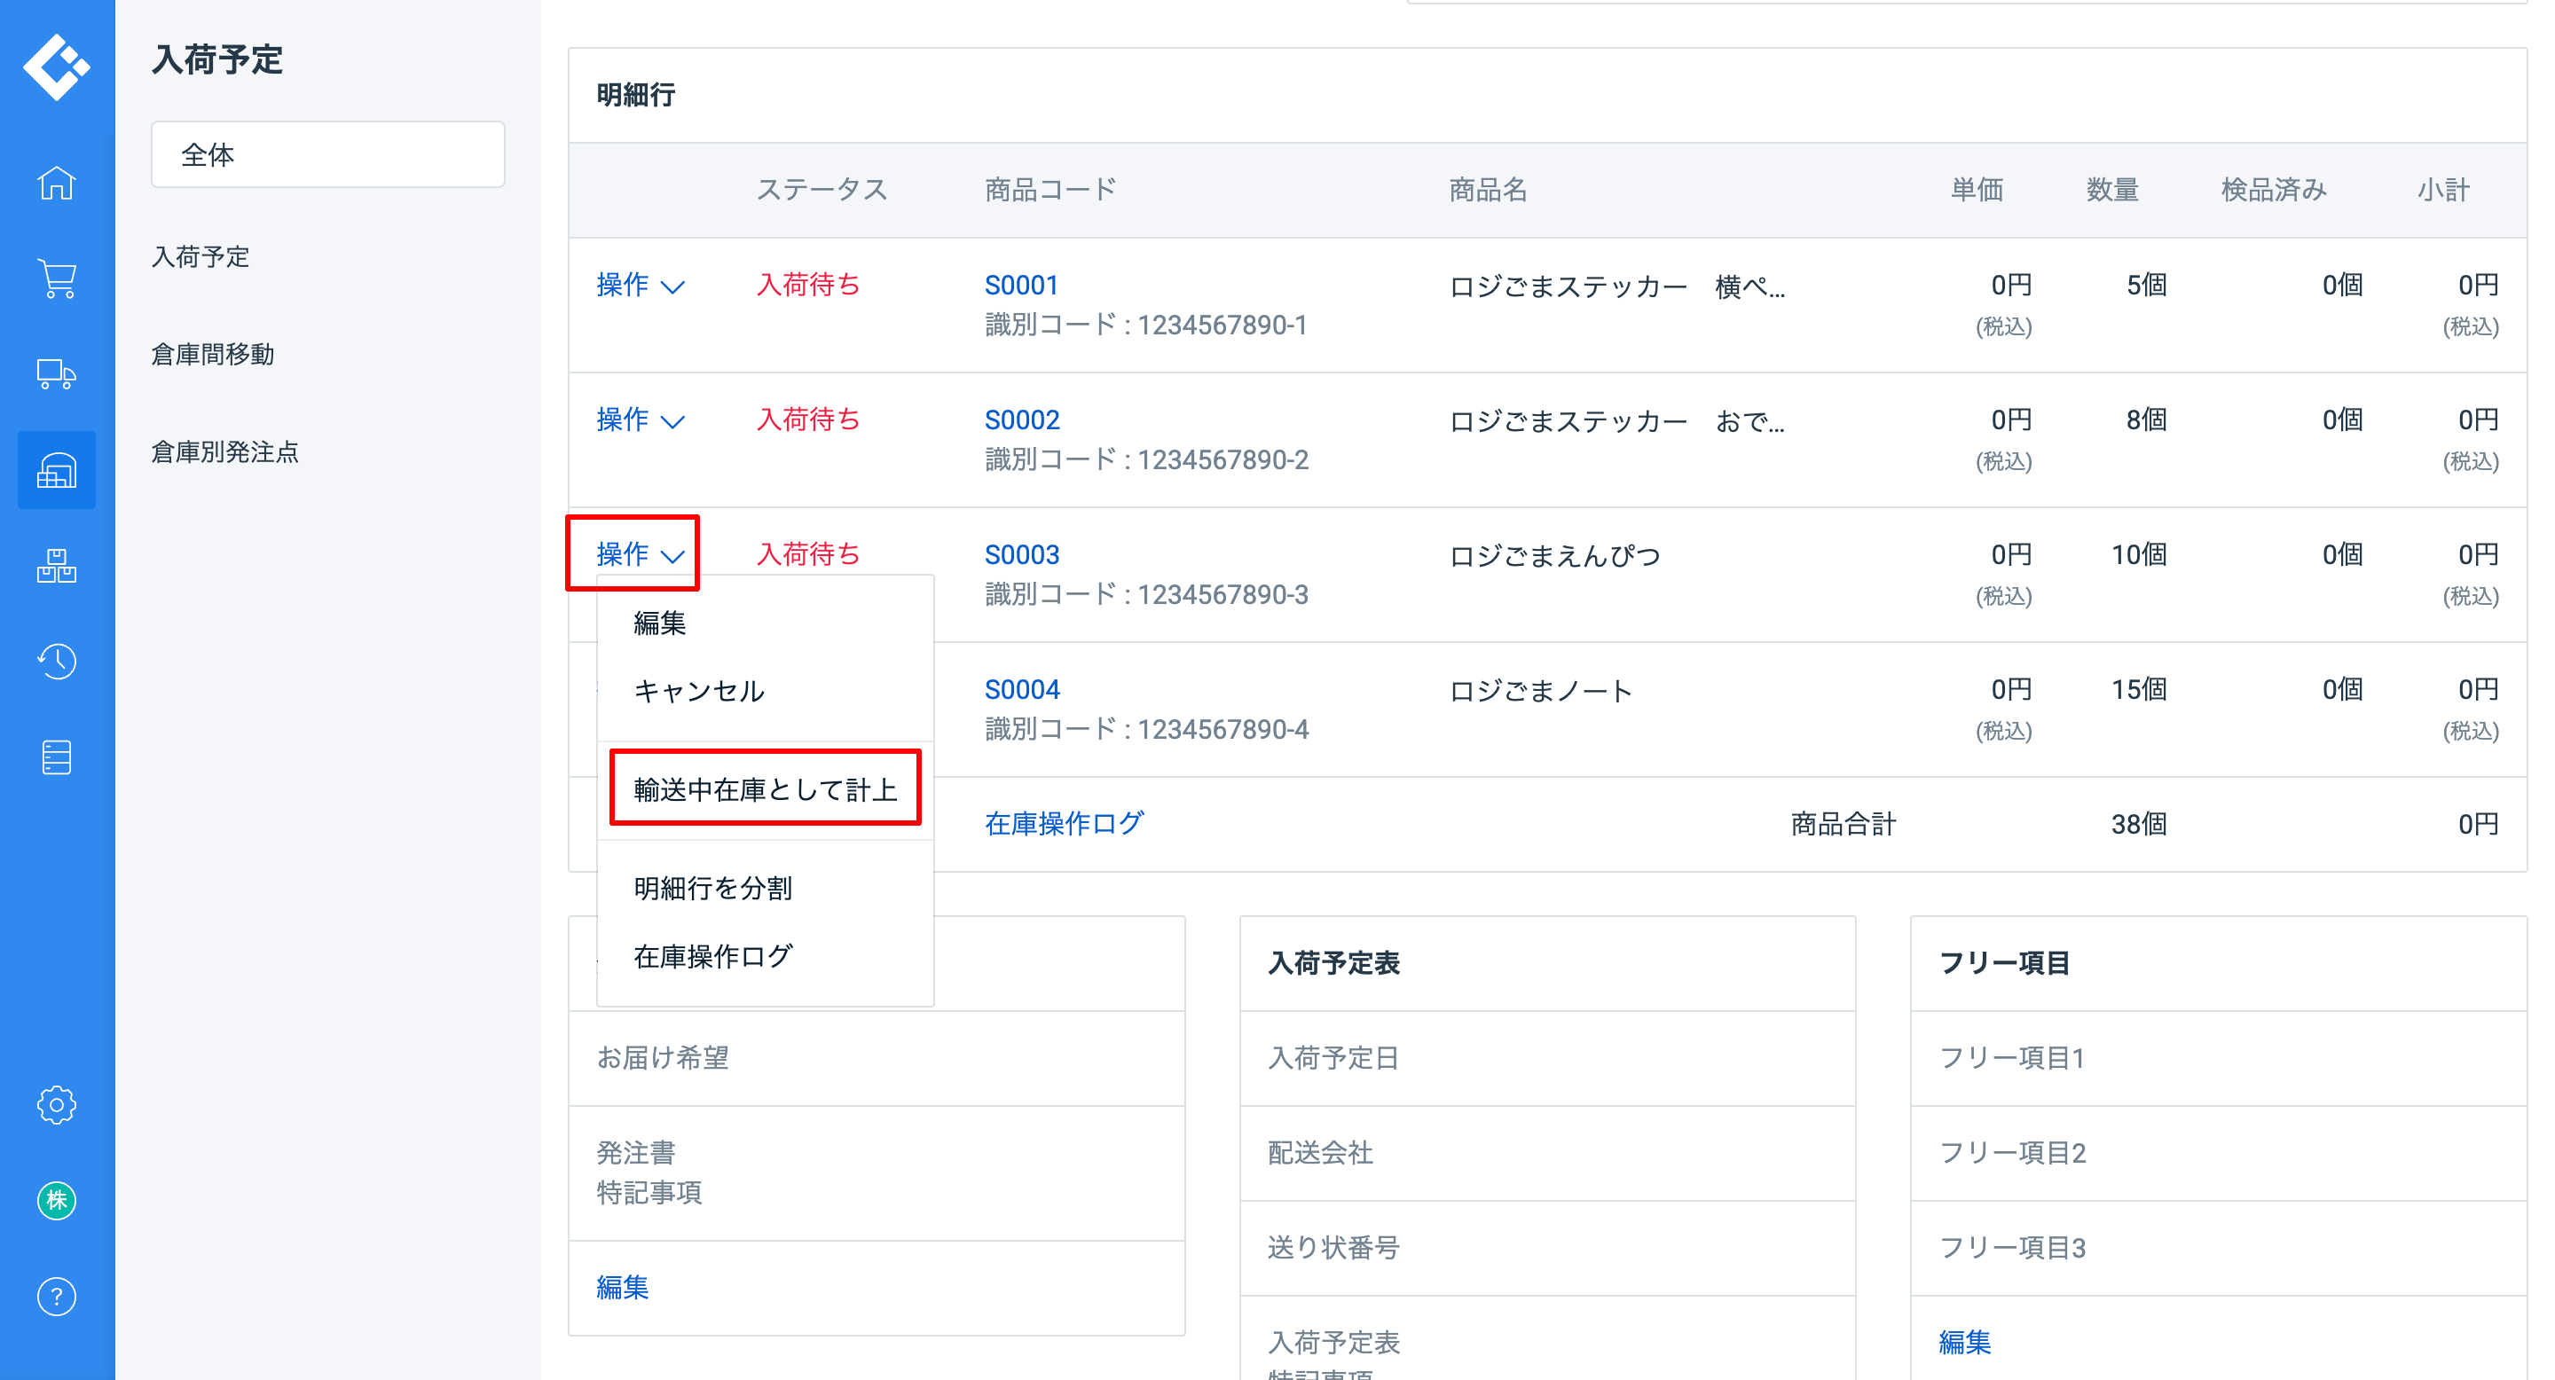
Task: Click フリー項目3 label
Action: [x=2012, y=1248]
